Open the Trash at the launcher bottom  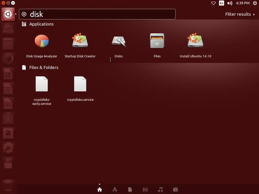point(8,186)
